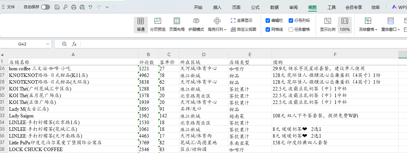Uncheck the 行号列标 checkbox

[291, 21]
